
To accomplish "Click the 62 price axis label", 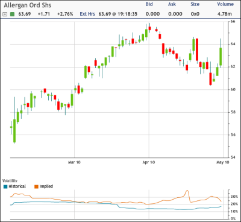I will (233, 67).
